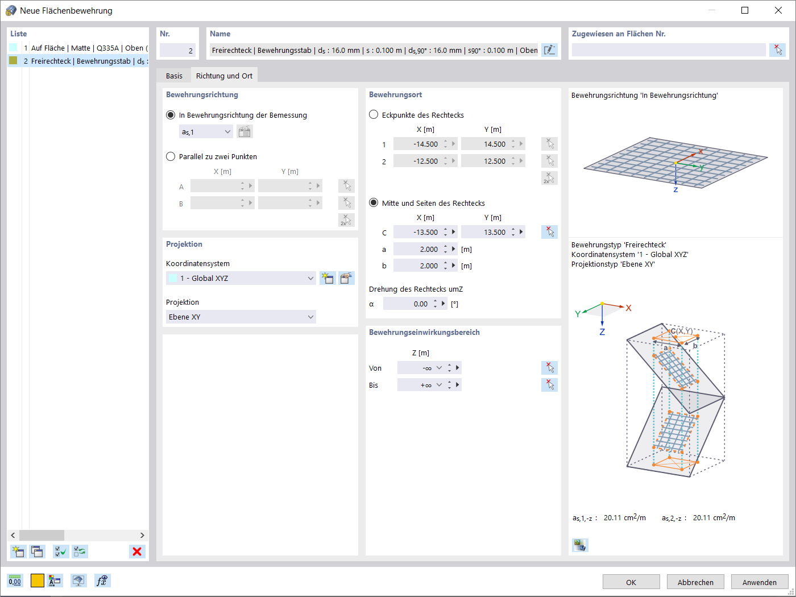This screenshot has width=796, height=597.
Task: Click the select-all checkmark icon below Liste
Action: tap(61, 551)
